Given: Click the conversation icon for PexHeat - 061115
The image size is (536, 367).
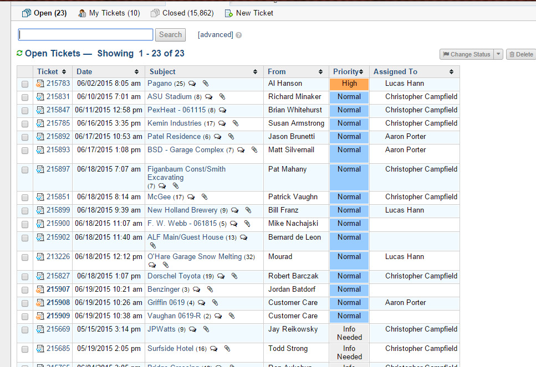Looking at the screenshot, I should (x=222, y=110).
